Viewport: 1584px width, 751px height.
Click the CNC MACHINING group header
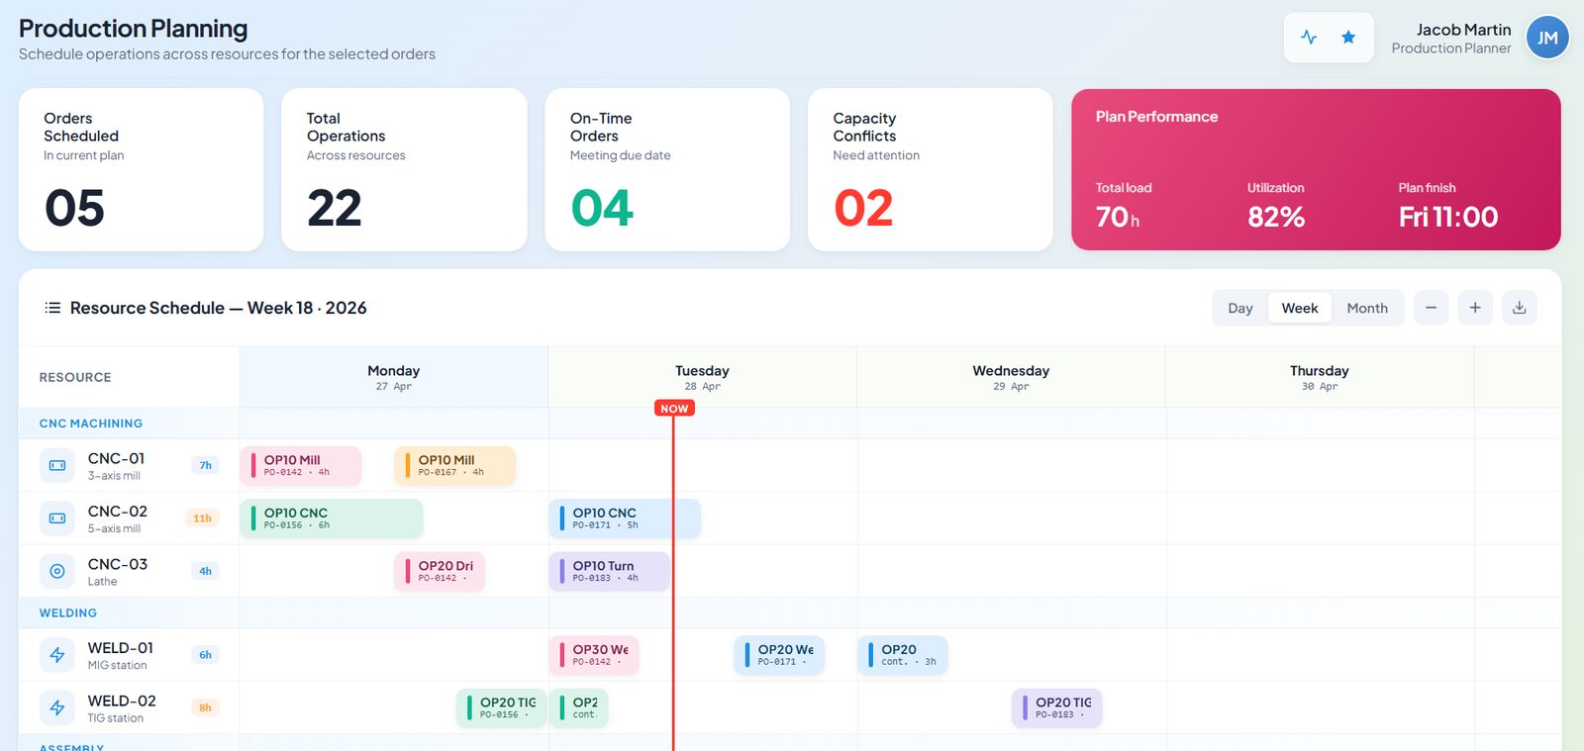coord(91,423)
